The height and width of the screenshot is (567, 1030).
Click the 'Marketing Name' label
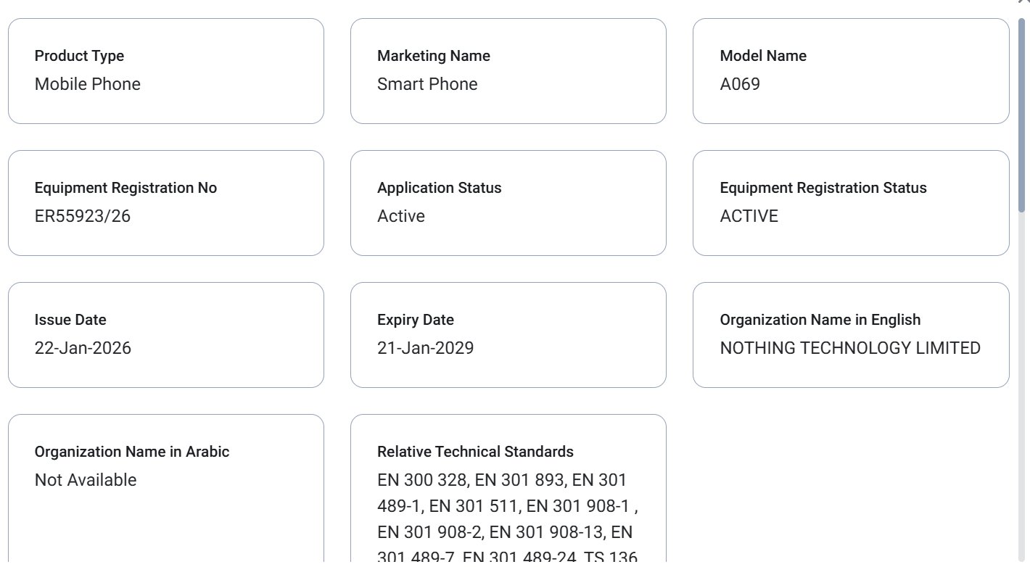(x=433, y=56)
